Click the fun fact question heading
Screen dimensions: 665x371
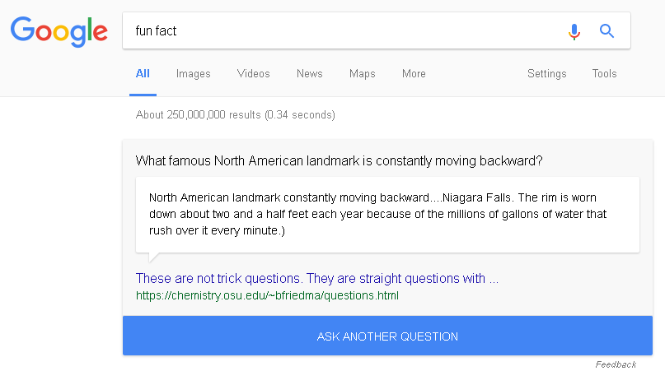(339, 161)
